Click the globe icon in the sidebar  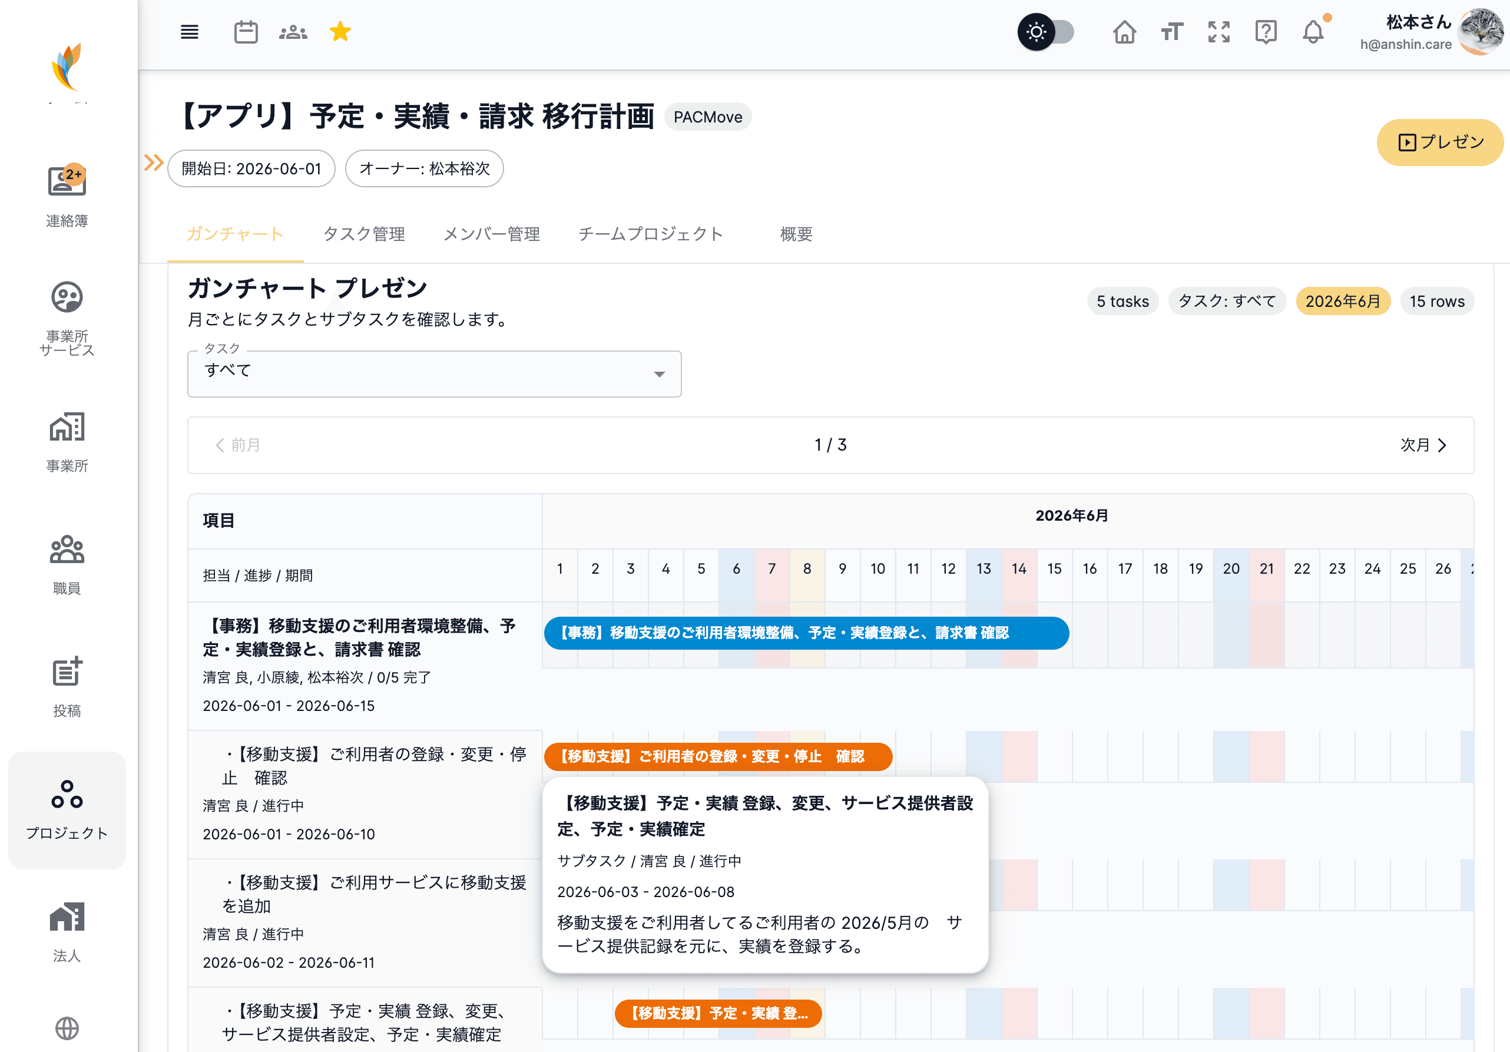[67, 1028]
